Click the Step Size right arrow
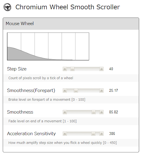141x154 pixels. tap(101, 69)
